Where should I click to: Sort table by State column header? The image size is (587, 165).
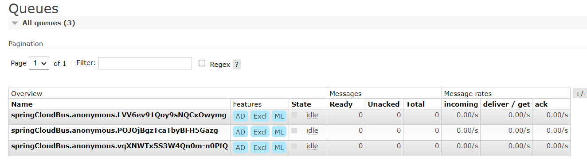(x=301, y=104)
